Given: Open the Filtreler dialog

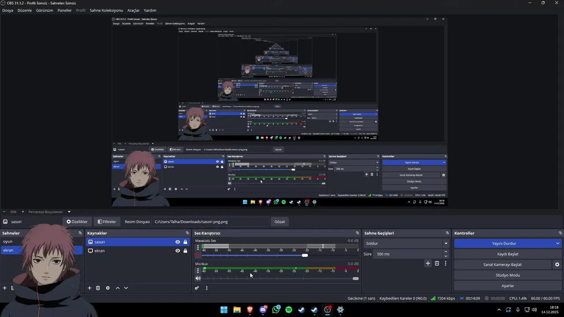Looking at the screenshot, I should pos(107,222).
